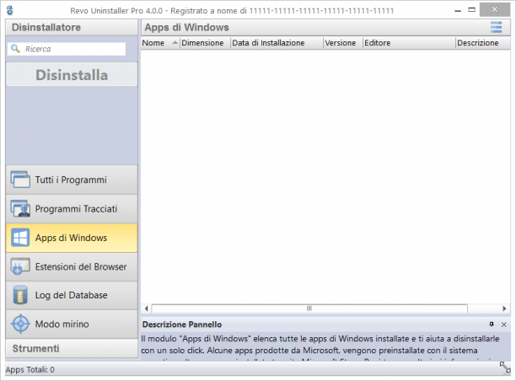Open the hamburger menu icon in Apps di Windows header
This screenshot has height=381, width=516.
496,27
